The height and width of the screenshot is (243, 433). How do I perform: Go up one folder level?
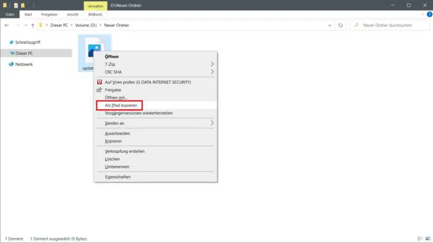[33, 25]
